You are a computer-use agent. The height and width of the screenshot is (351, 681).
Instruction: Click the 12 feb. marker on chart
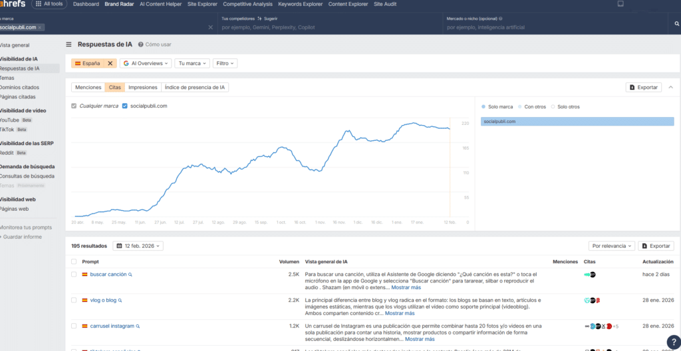point(450,222)
